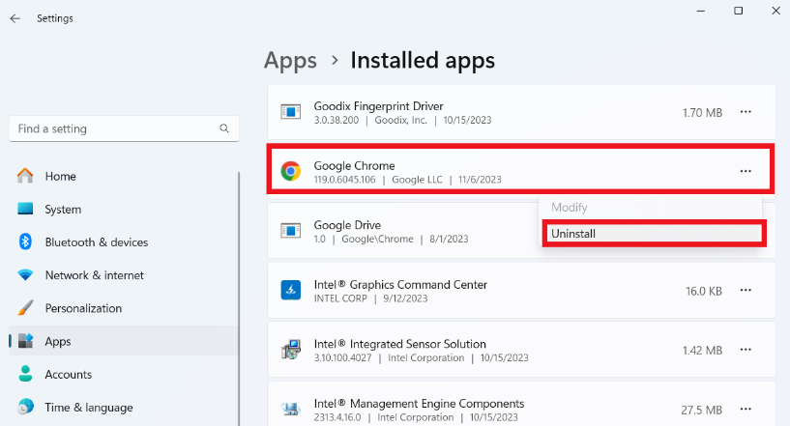The image size is (790, 426).
Task: Choose Modify from the context menu
Action: tap(651, 207)
